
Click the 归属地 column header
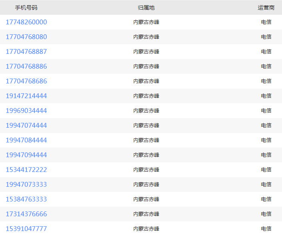(x=146, y=8)
